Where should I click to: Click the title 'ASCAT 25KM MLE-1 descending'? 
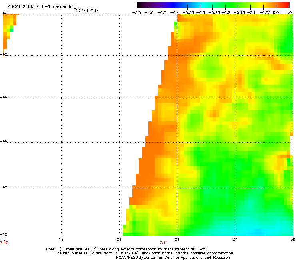tap(42, 7)
